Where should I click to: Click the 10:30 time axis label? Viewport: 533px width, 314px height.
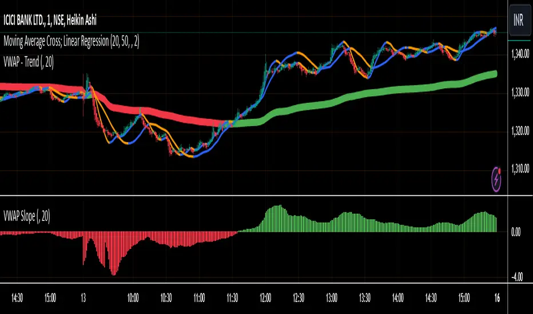[166, 298]
